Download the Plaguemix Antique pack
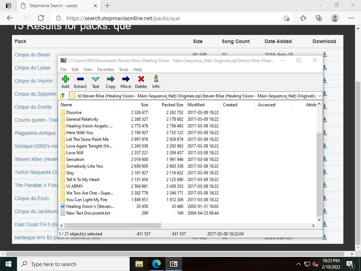This screenshot has width=361, height=271. tap(325, 133)
